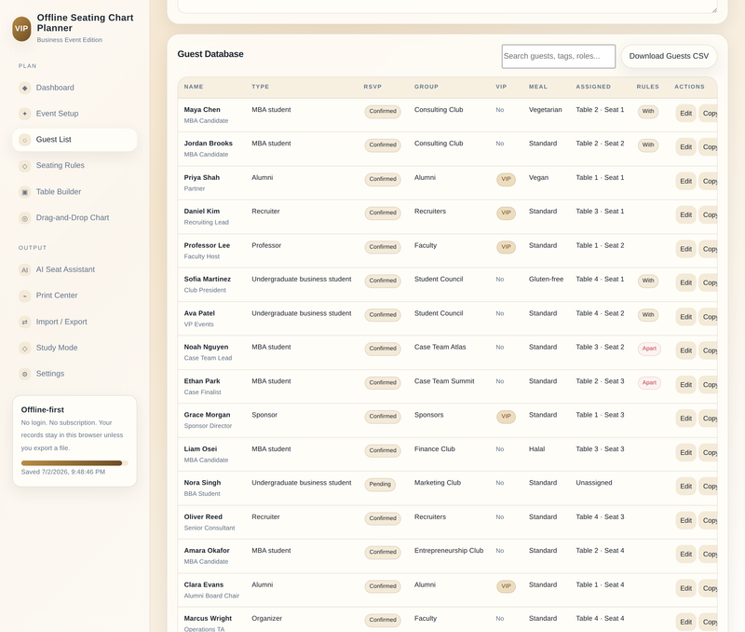Screen dimensions: 745x632
Task: Click the NAME column header
Action: (194, 87)
